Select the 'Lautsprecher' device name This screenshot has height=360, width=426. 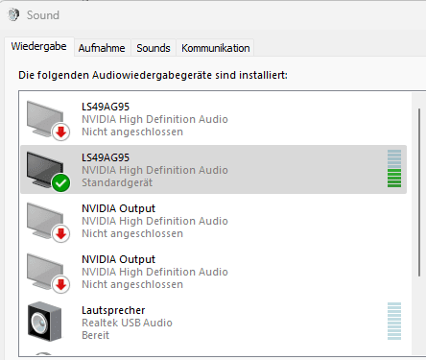click(x=113, y=310)
